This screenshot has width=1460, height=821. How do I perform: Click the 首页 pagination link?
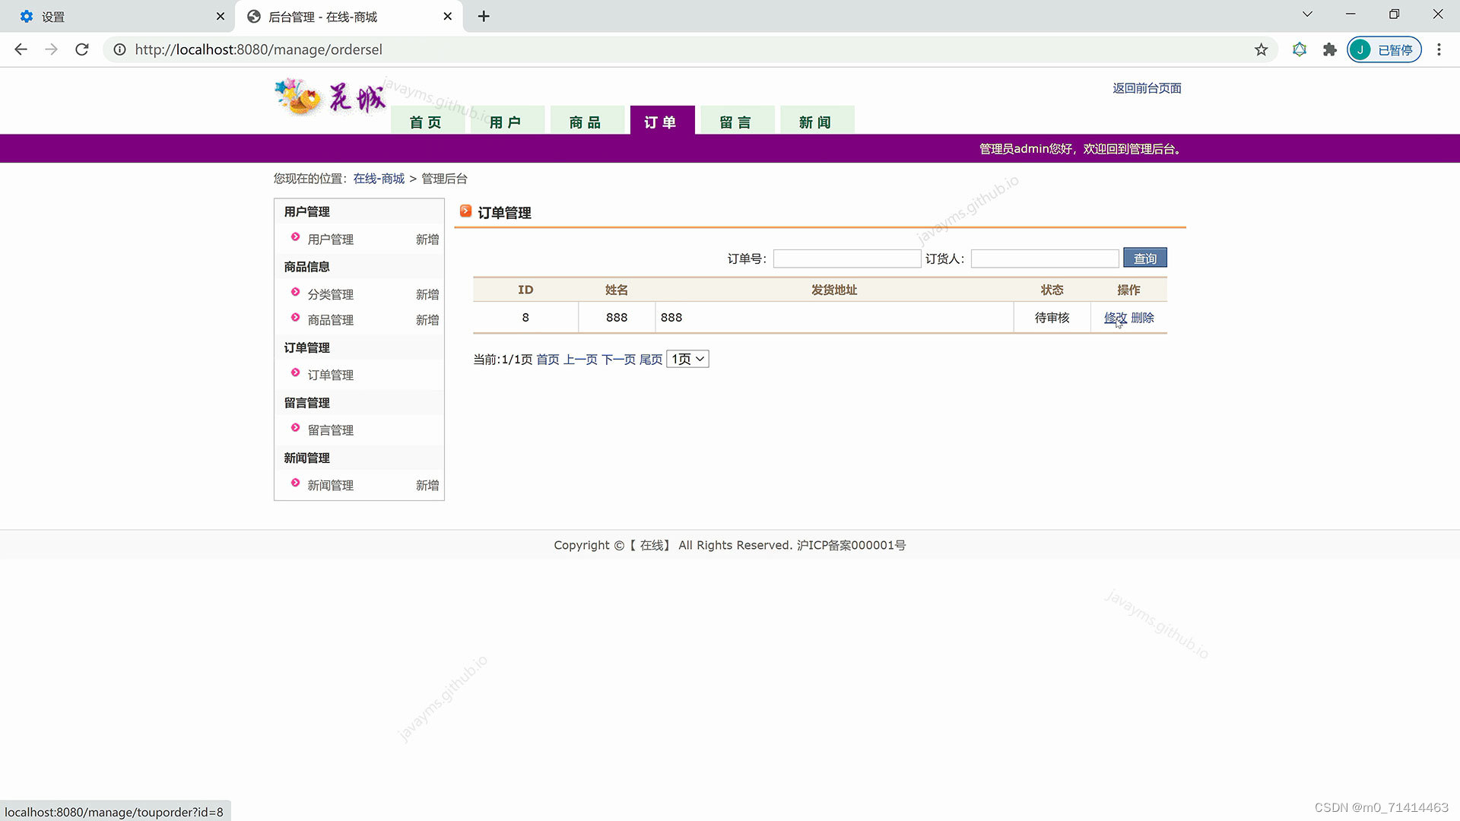pyautogui.click(x=547, y=360)
